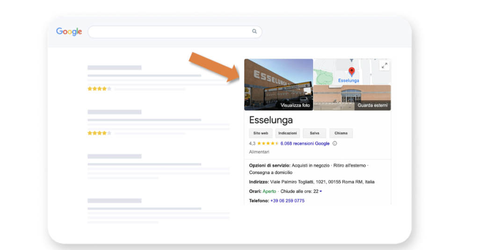Click the red map pin for Esselunga
The image size is (479, 250).
(x=352, y=72)
